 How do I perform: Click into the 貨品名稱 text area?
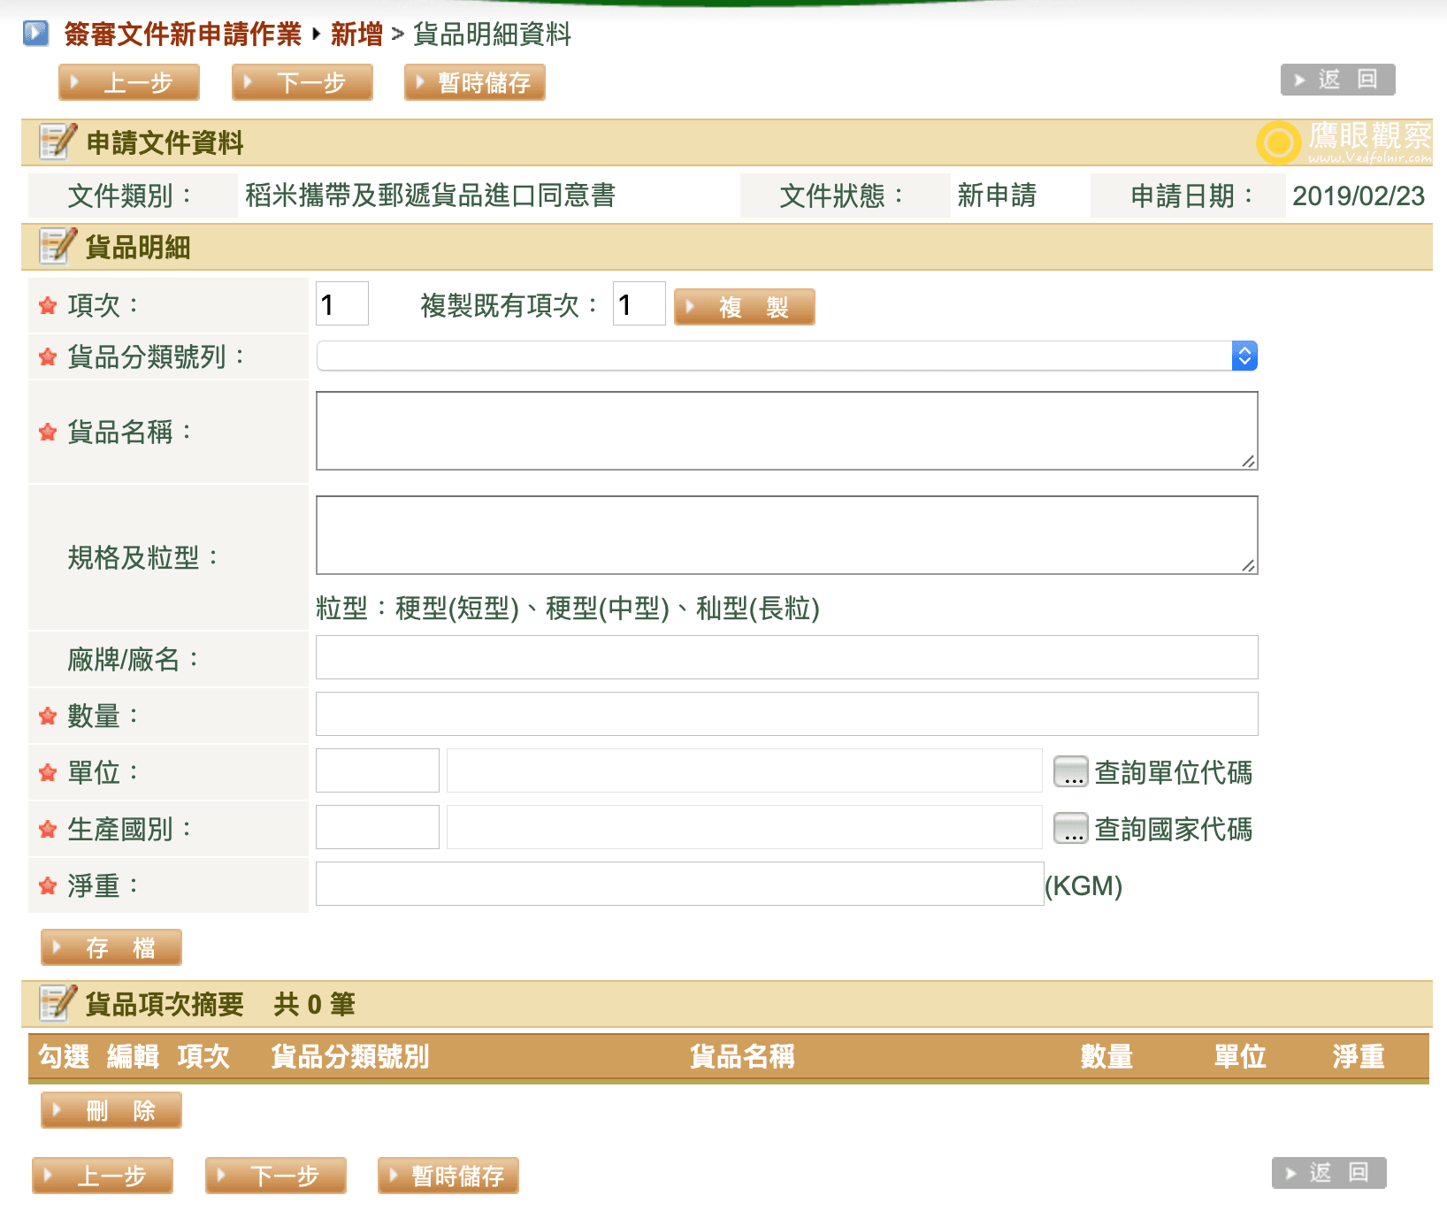(787, 431)
